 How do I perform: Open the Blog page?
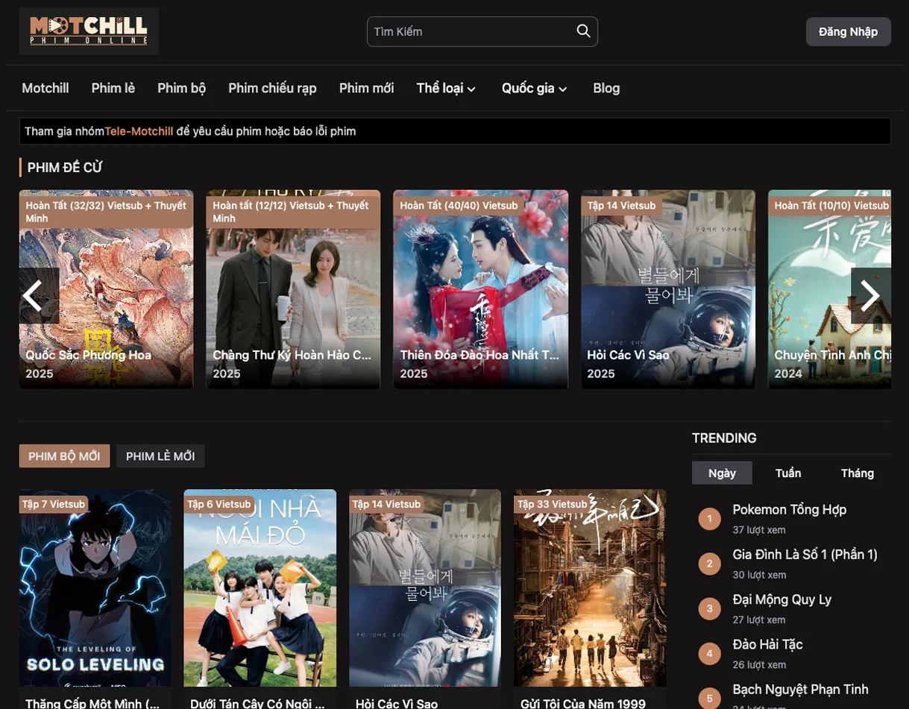tap(606, 88)
